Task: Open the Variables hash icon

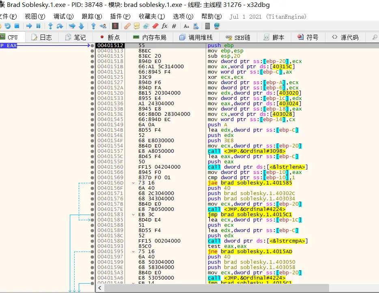Action: (x=174, y=26)
